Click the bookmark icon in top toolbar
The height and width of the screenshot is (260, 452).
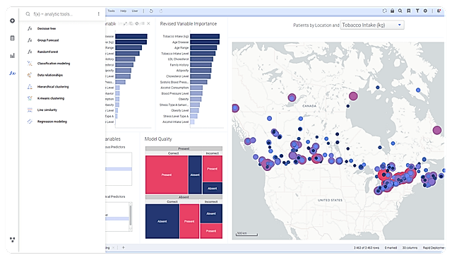click(x=408, y=11)
